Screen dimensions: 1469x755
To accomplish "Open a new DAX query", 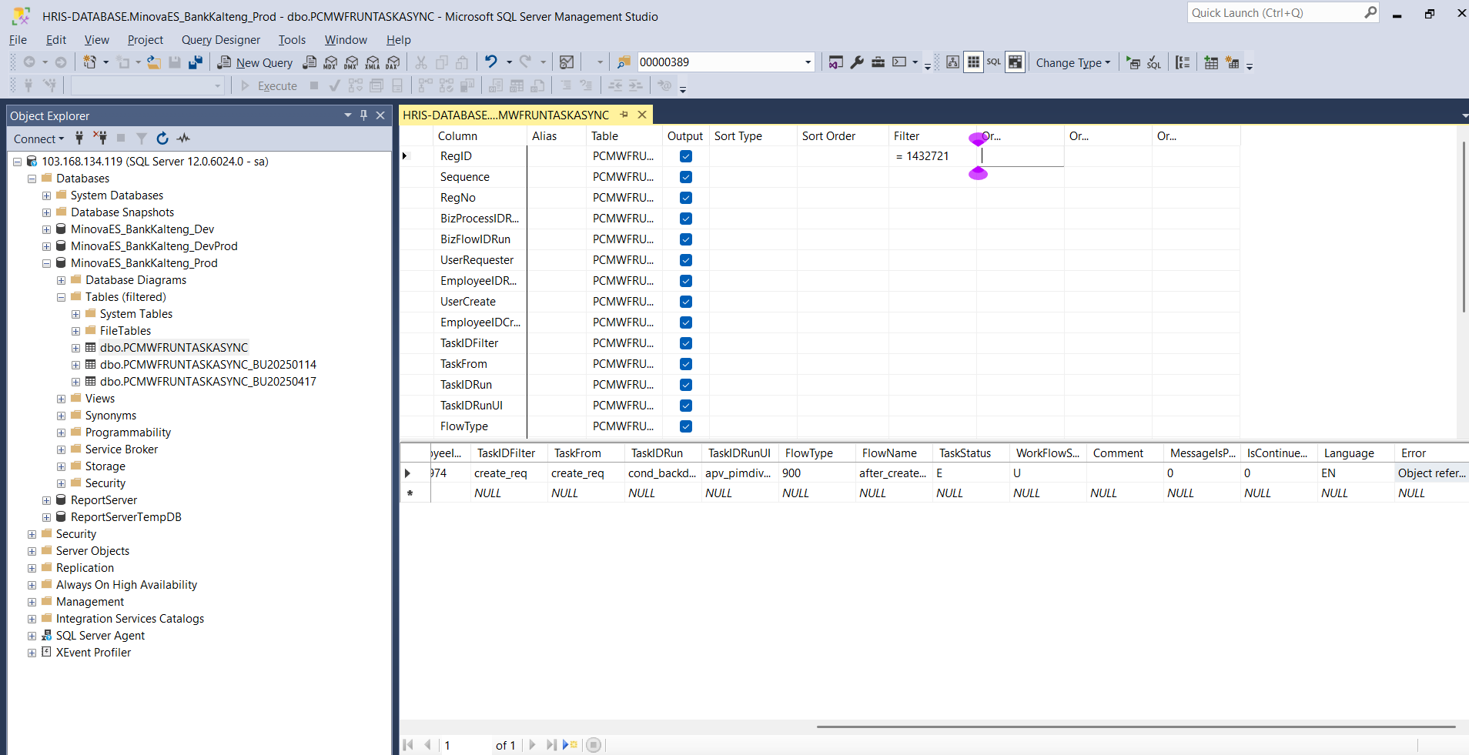I will pyautogui.click(x=393, y=62).
